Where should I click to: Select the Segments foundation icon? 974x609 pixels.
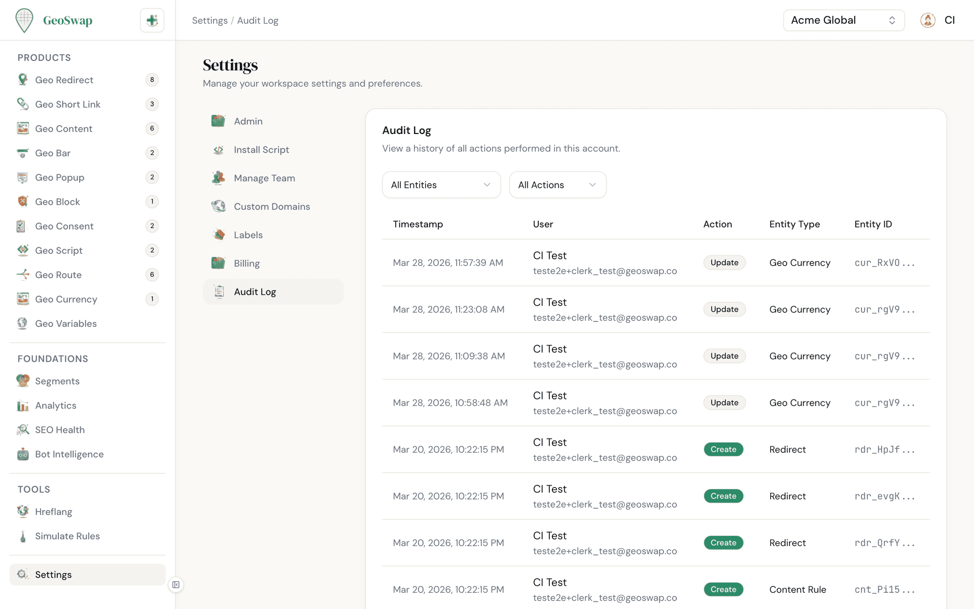[x=23, y=381]
